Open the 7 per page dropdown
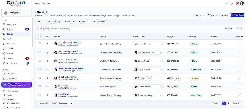Viewport: 246px width, 109px height. pos(66,103)
